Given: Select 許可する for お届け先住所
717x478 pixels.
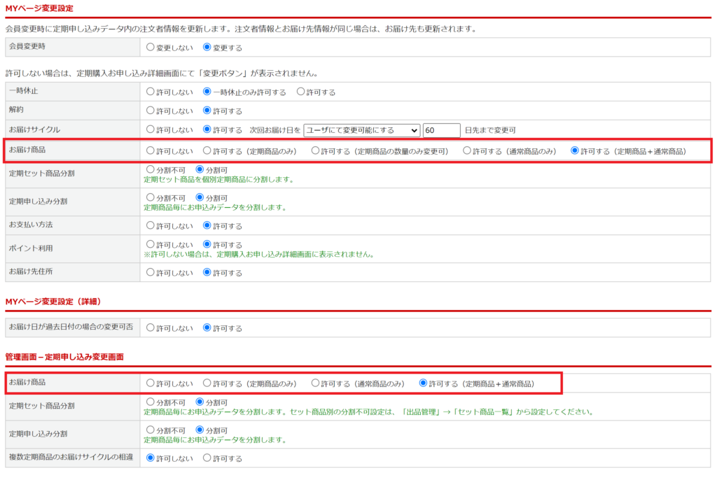Looking at the screenshot, I should pos(207,272).
